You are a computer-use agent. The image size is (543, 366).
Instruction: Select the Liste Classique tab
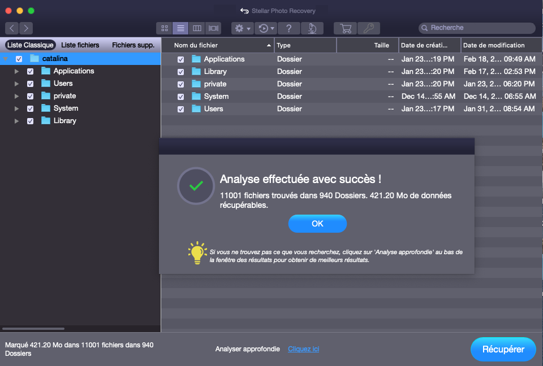click(x=31, y=45)
